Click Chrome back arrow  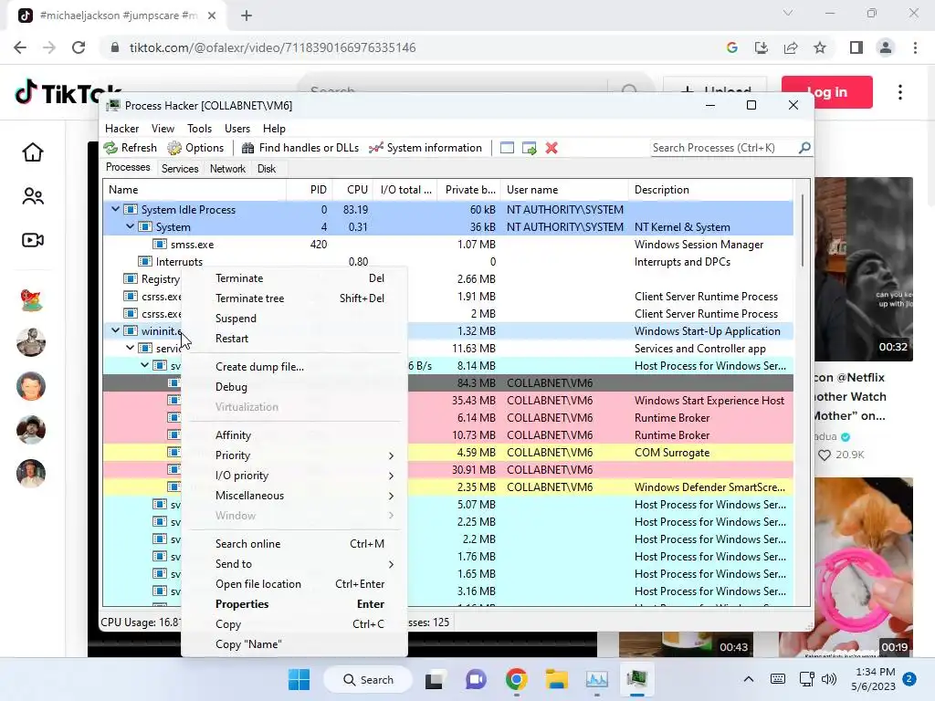[20, 47]
